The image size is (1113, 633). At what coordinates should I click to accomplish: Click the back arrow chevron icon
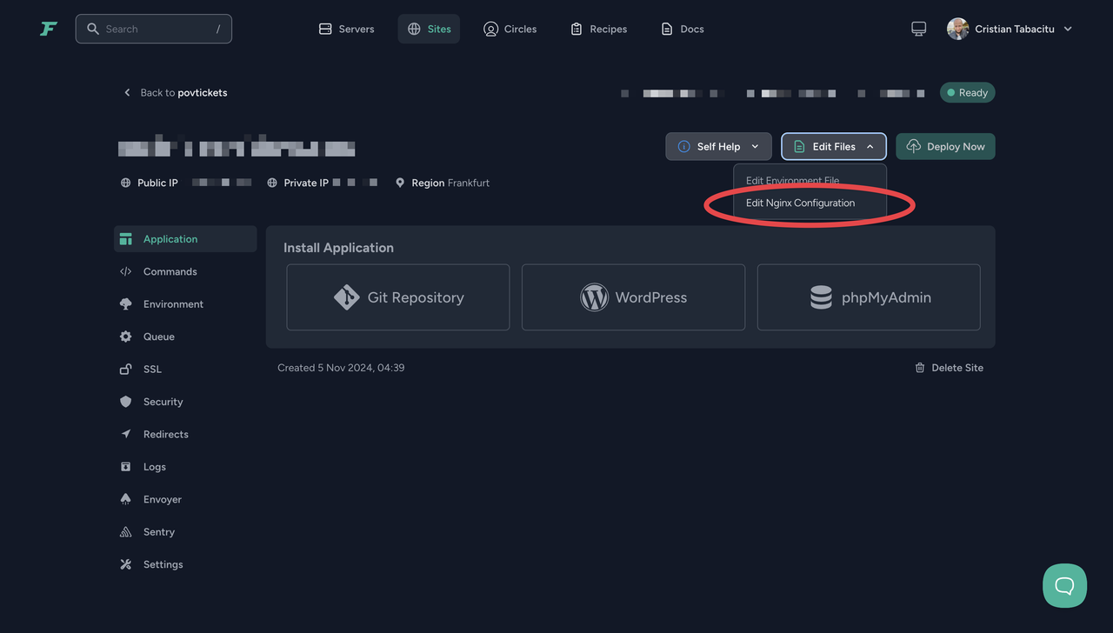[x=127, y=92]
